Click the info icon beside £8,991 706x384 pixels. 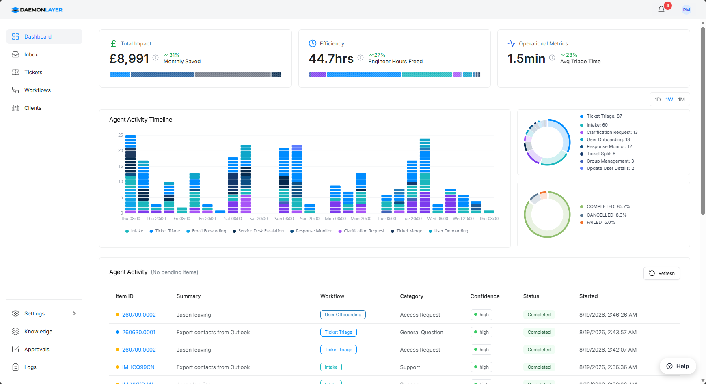click(x=155, y=58)
